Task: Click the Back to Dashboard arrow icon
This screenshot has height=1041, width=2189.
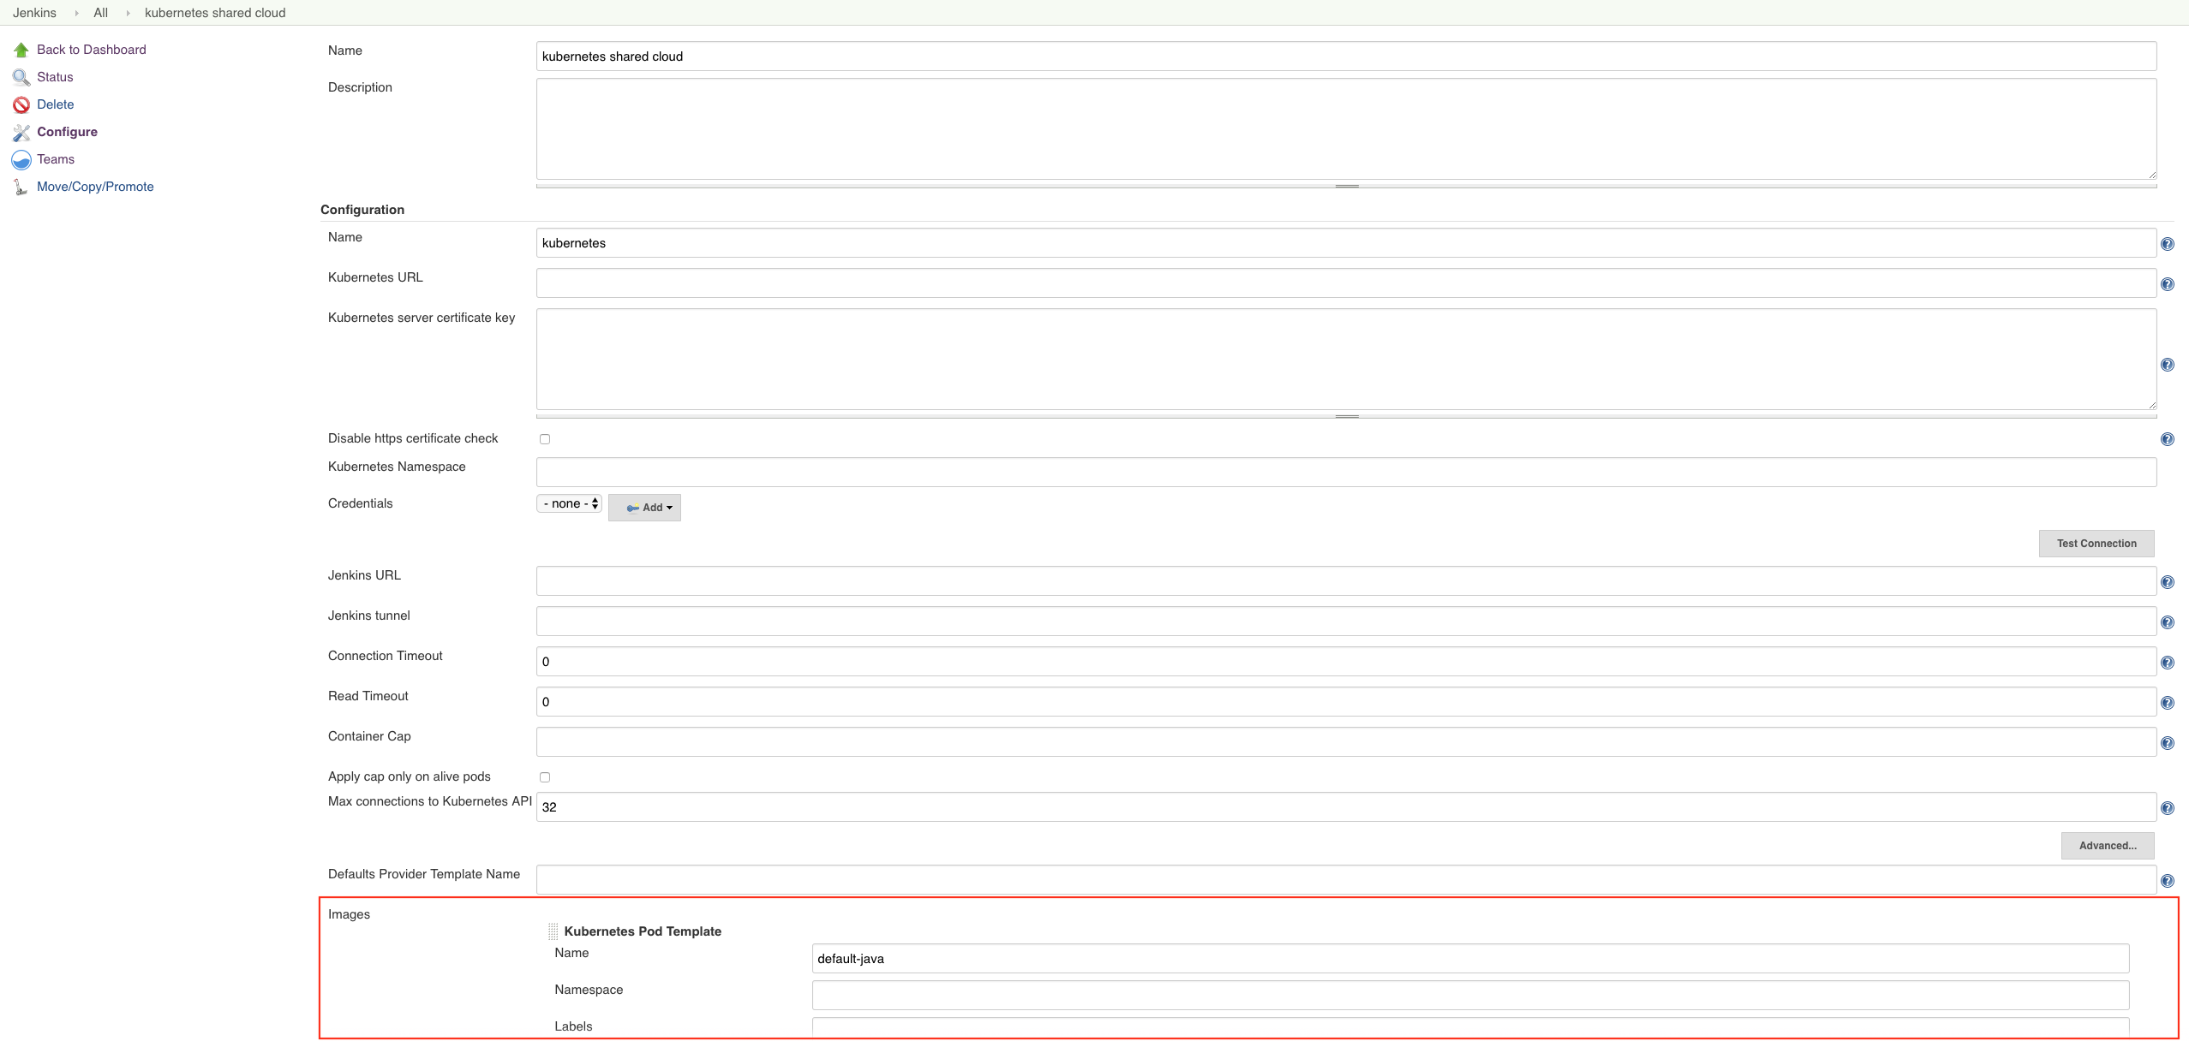Action: [x=21, y=50]
